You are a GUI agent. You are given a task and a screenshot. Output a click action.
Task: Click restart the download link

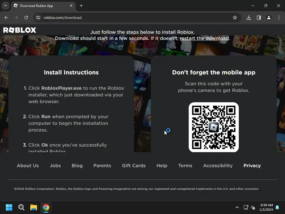tap(204, 38)
